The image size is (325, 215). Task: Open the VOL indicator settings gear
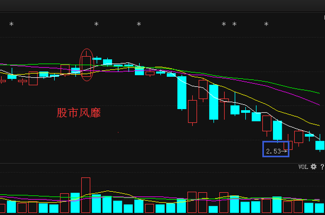[314, 166]
